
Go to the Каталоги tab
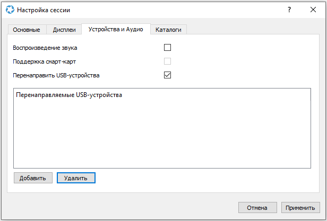tap(168, 30)
